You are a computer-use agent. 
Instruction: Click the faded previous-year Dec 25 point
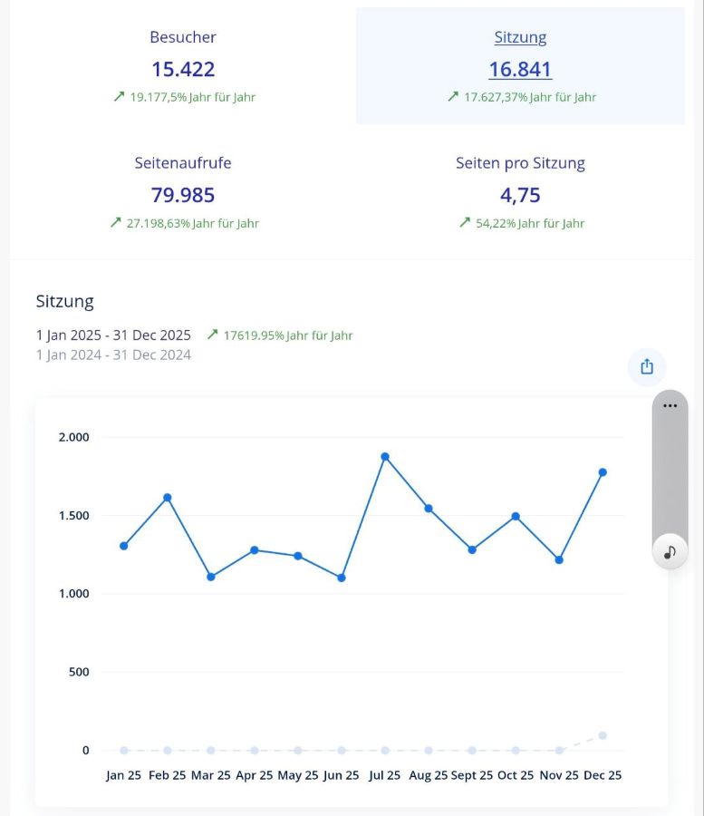click(603, 735)
